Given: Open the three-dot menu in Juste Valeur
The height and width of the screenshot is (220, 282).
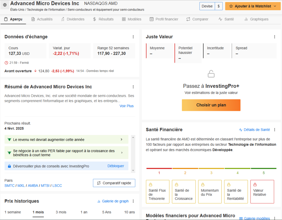Looking at the screenshot, I should (x=274, y=37).
